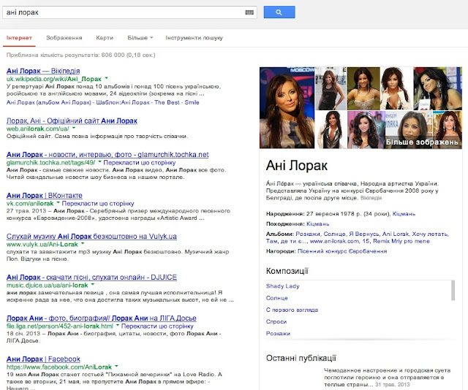Image resolution: width=468 pixels, height=390 pixels.
Task: Open top-right photo with head tilted
Action: tap(437, 88)
